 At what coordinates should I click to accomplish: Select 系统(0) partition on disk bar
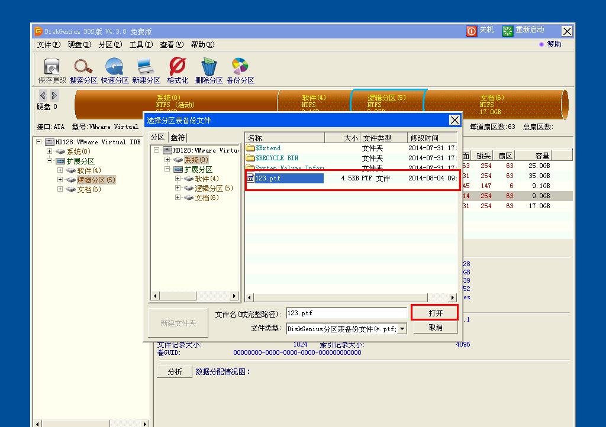pos(176,102)
